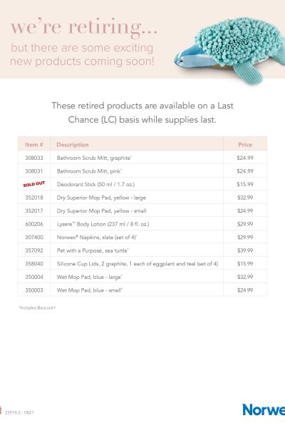Image resolution: width=285 pixels, height=428 pixels.
Task: Click Wet Mop Pad, blue - small
Action: pos(90,290)
